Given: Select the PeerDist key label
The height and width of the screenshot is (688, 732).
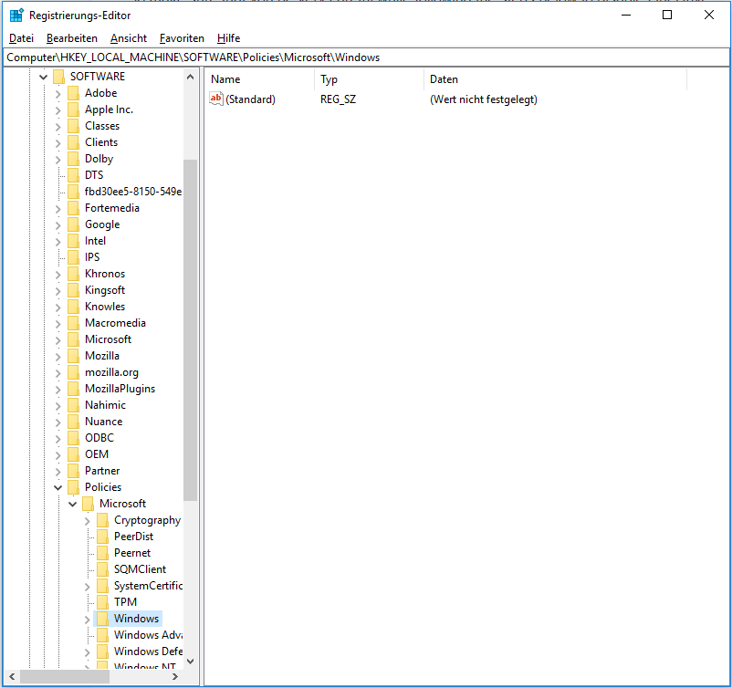Looking at the screenshot, I should (x=133, y=537).
